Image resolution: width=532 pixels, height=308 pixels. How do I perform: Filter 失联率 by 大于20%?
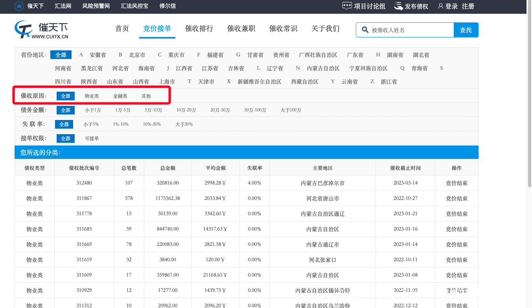point(184,124)
